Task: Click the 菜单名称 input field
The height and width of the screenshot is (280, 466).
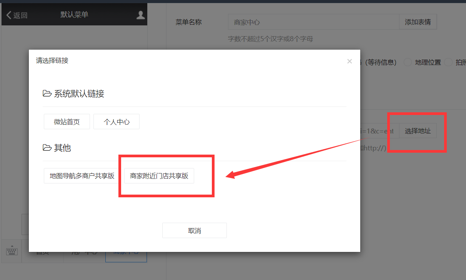Action: point(314,22)
